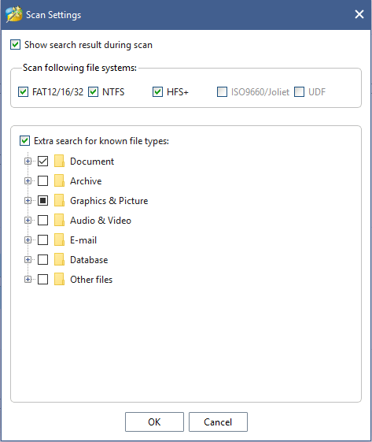Select the Other files label

coord(91,280)
